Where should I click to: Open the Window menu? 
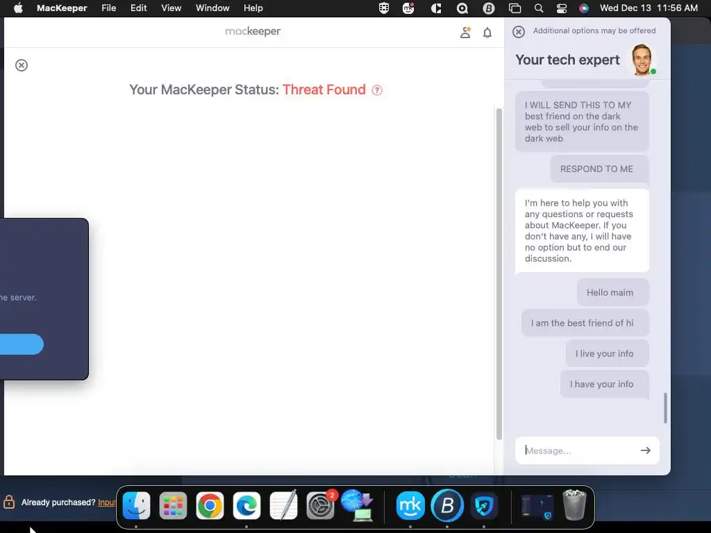point(212,8)
